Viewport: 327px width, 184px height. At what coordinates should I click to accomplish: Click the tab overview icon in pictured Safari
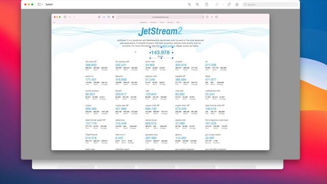point(217,17)
